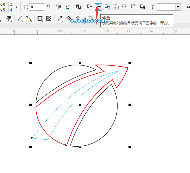This screenshot has width=190, height=173.
Task: Click the top-right selection handle
Action: point(130,63)
